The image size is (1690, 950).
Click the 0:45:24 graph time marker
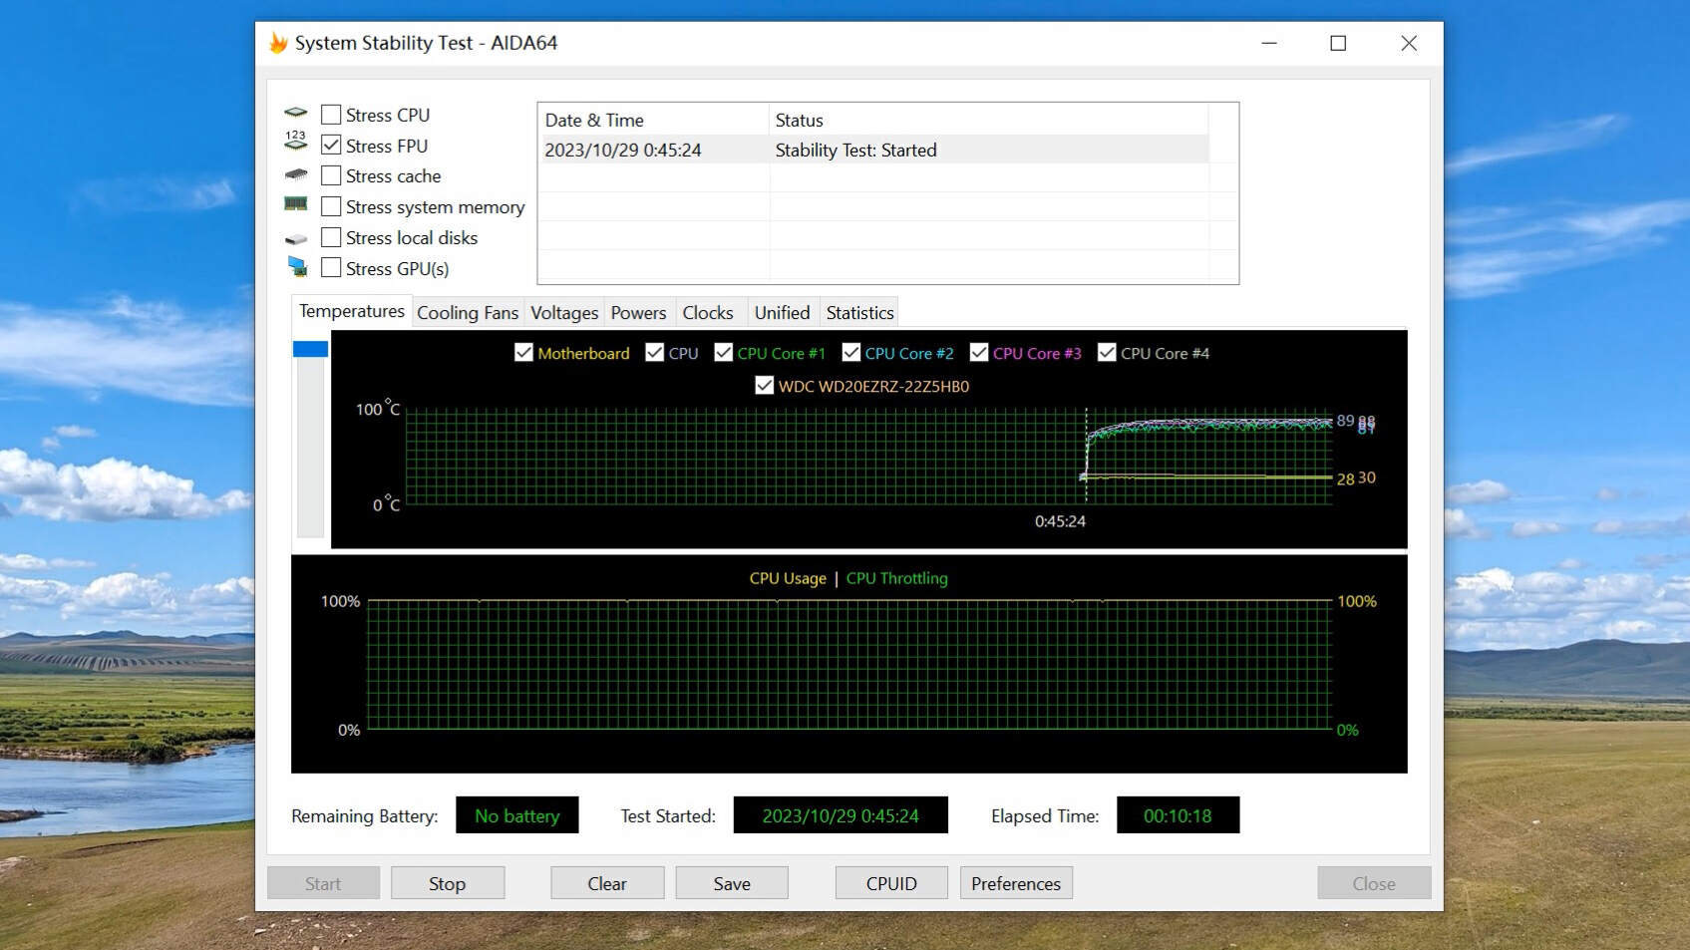[1060, 520]
